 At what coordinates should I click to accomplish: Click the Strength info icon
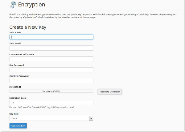click(x=20, y=87)
